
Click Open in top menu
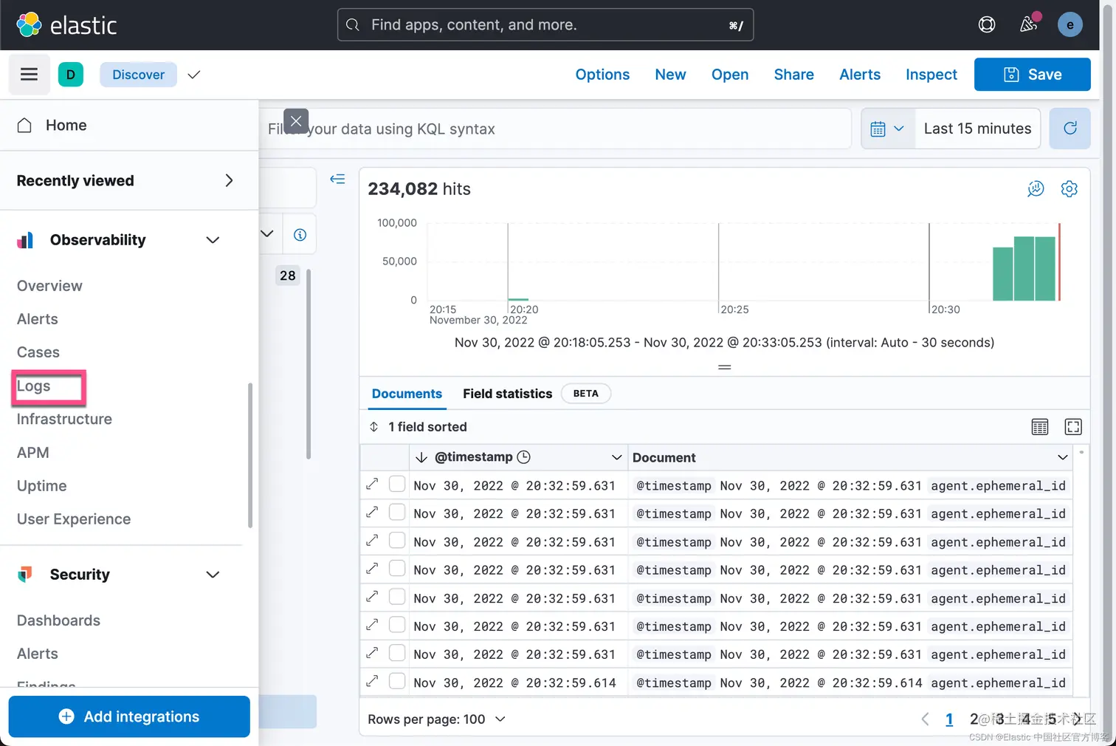click(730, 75)
